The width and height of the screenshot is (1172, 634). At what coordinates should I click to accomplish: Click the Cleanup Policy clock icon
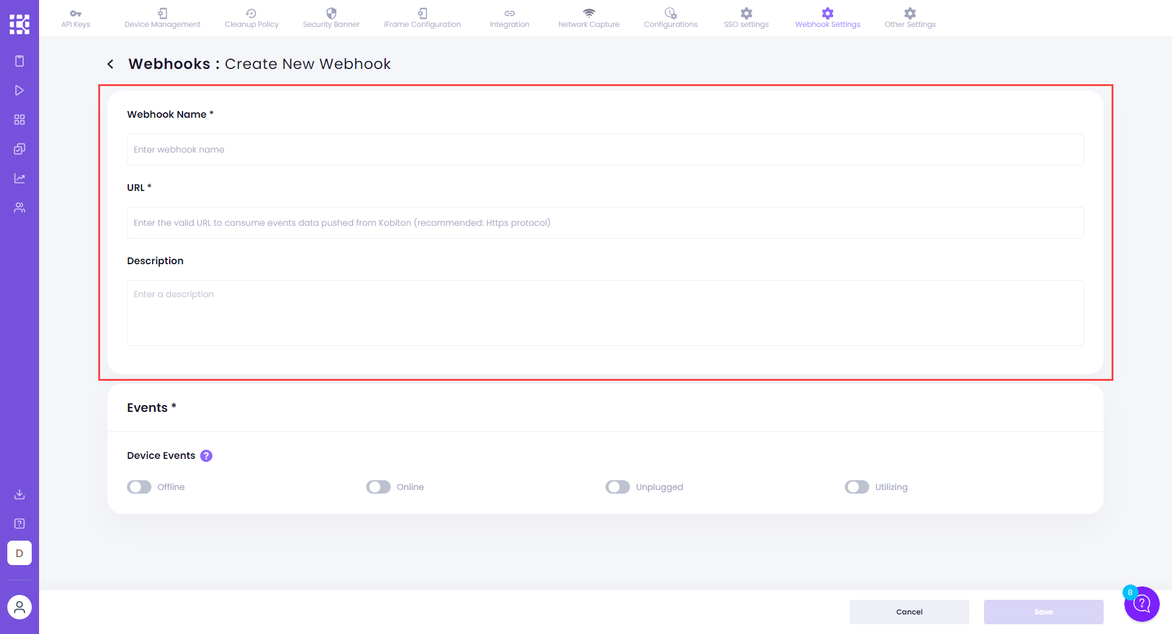pyautogui.click(x=251, y=13)
